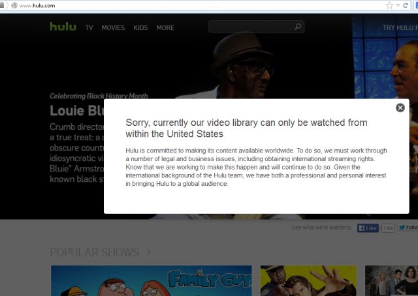Click the Celebrating Black History Month text
Screen dimensions: 418x296
99,96
